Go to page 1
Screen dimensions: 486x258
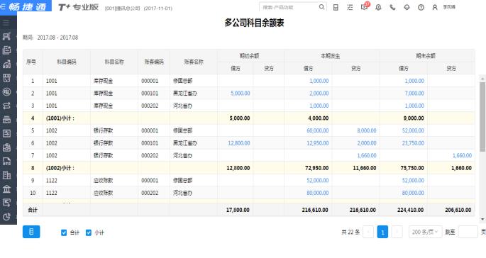382,232
